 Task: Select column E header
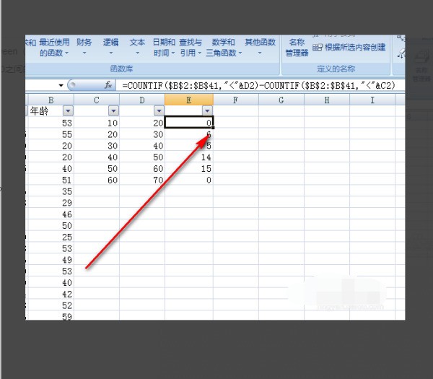189,100
